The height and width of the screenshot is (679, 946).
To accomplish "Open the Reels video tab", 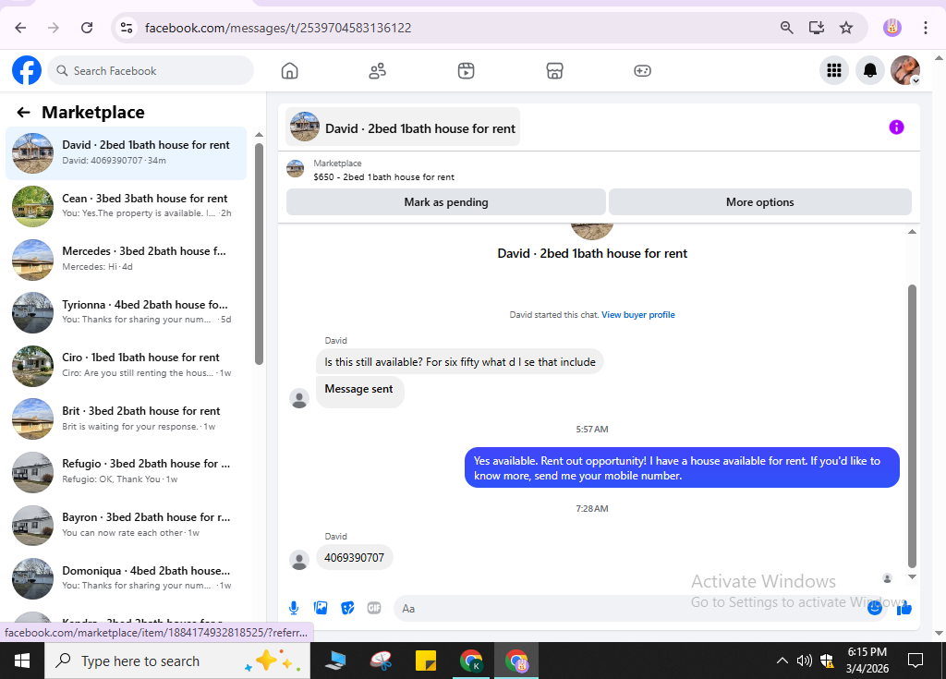I will 466,70.
